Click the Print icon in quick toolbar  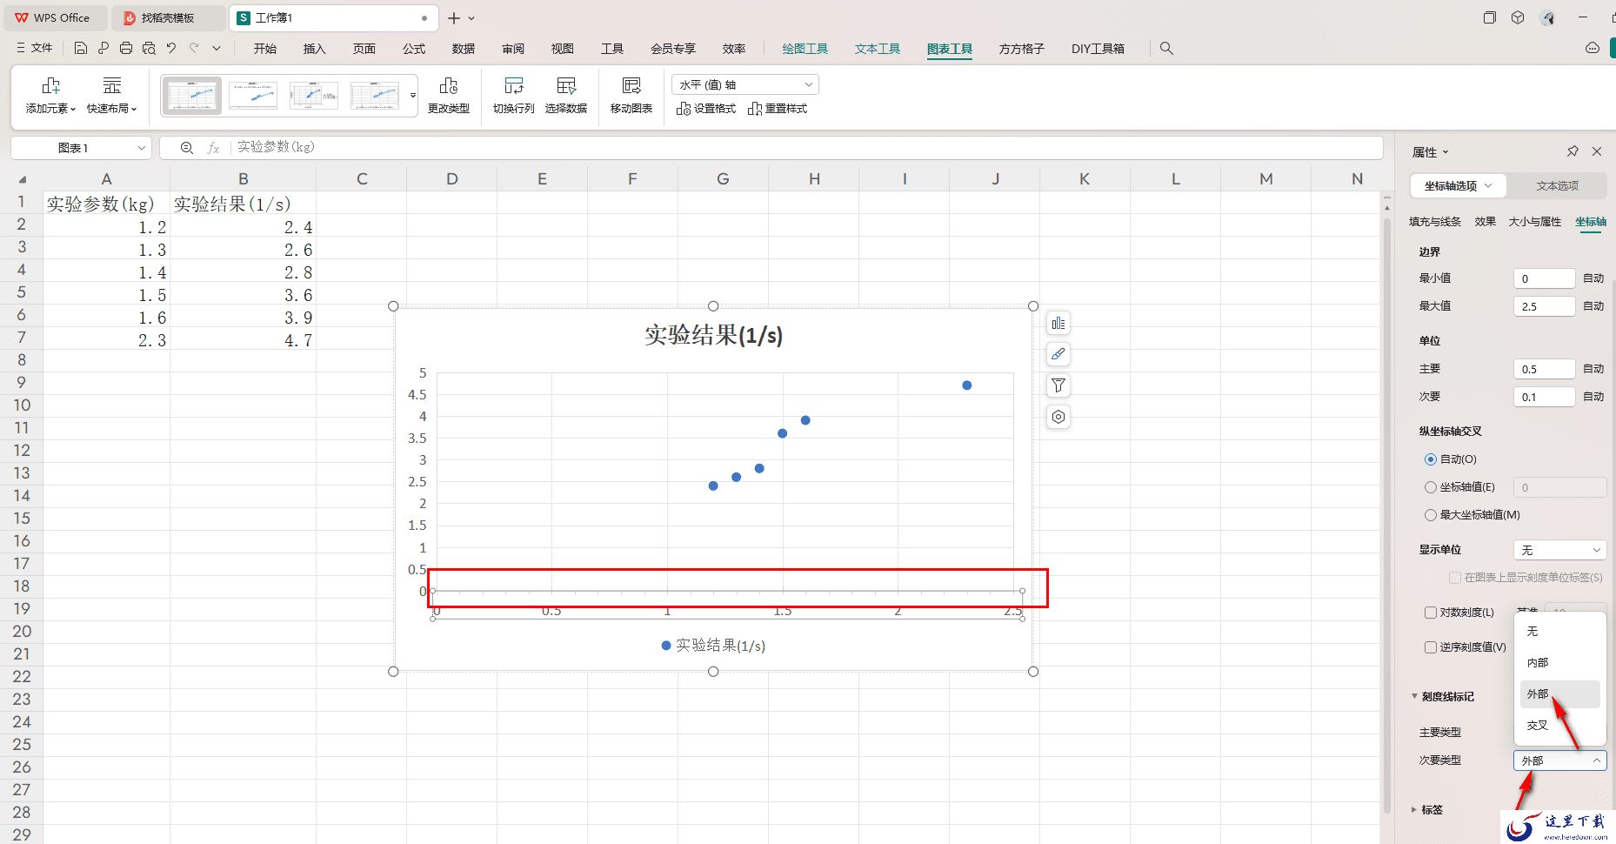(x=126, y=49)
